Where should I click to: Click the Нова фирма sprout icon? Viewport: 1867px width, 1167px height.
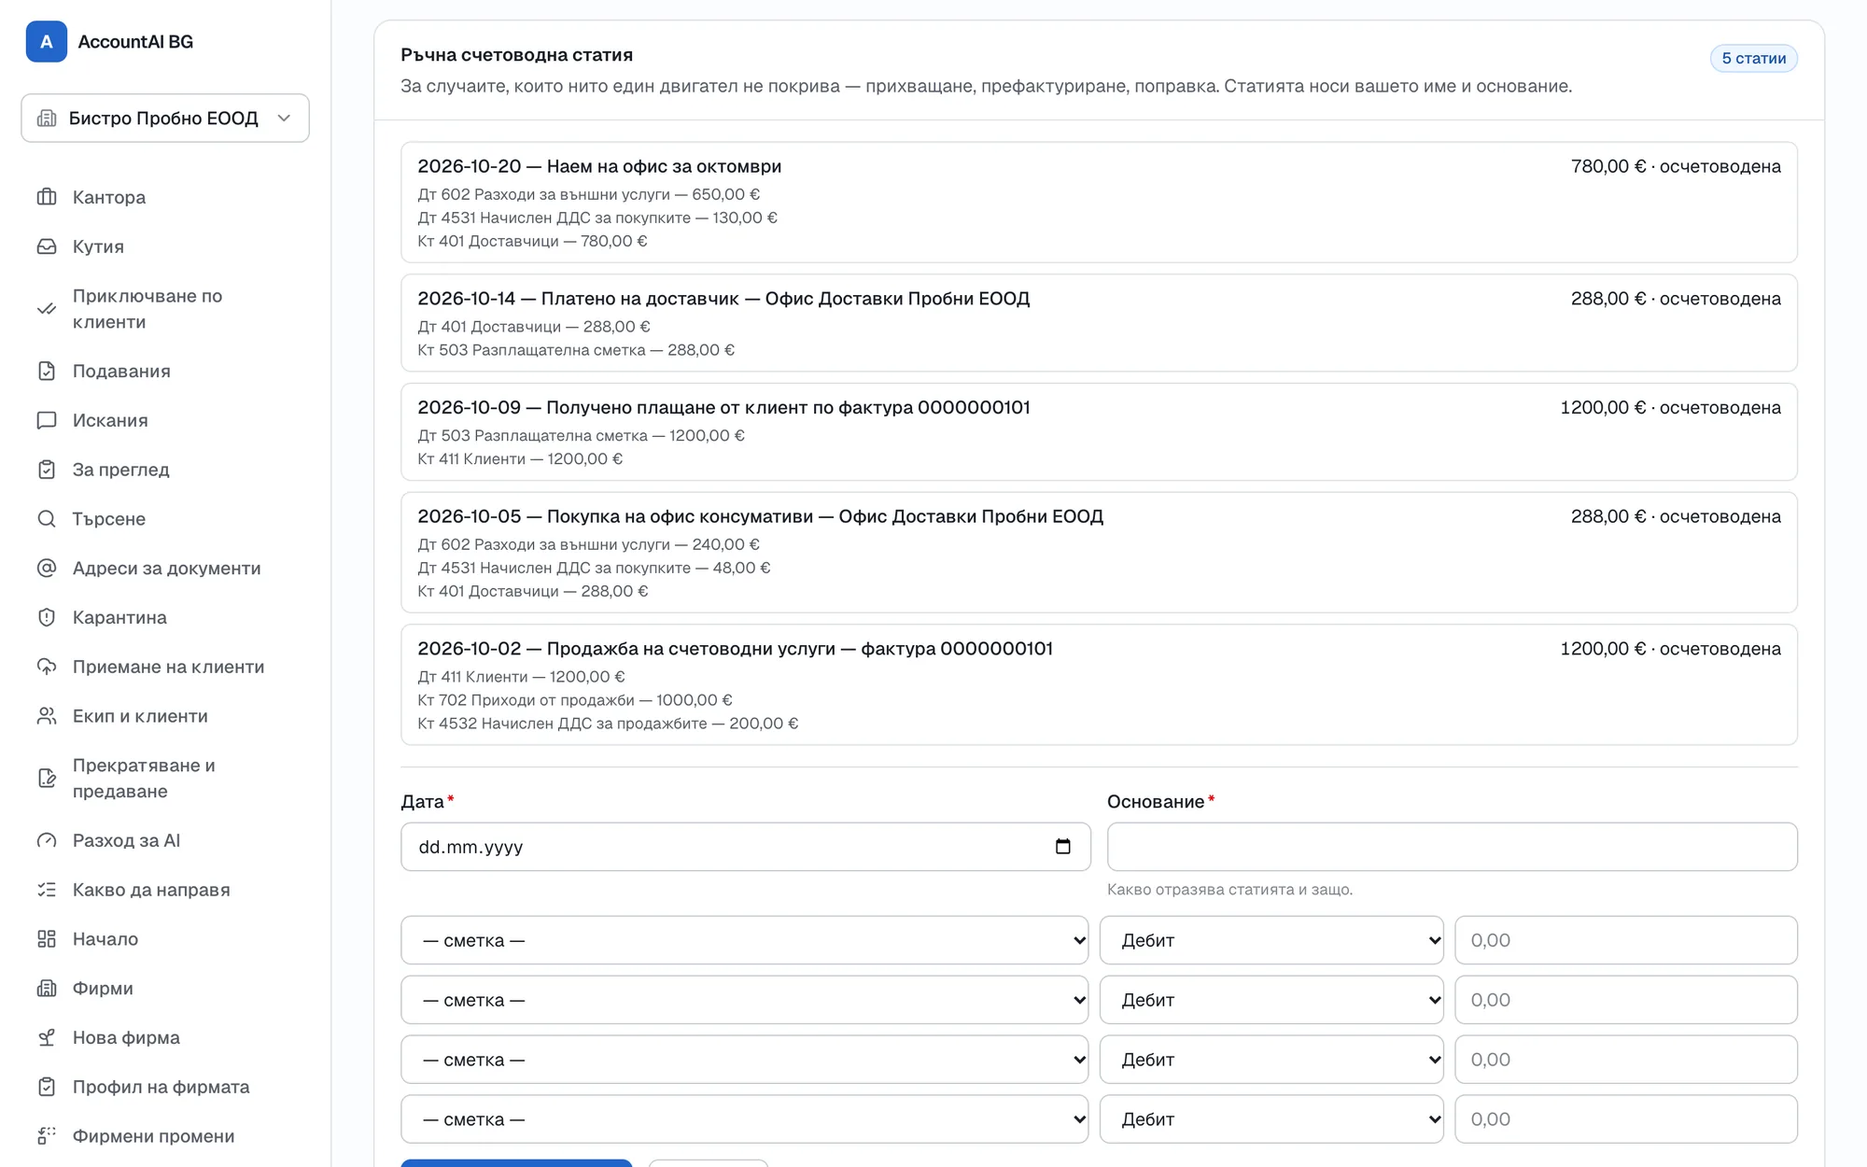point(47,1038)
